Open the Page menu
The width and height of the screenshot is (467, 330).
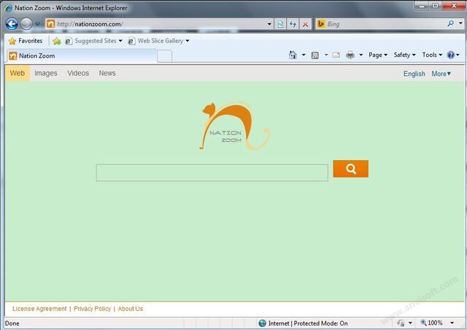coord(378,55)
